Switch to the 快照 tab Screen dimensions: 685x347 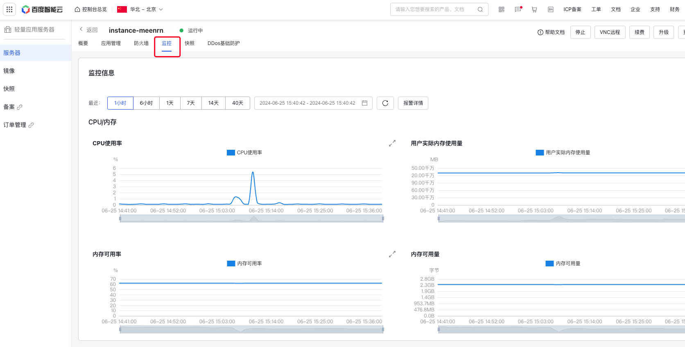coord(190,43)
